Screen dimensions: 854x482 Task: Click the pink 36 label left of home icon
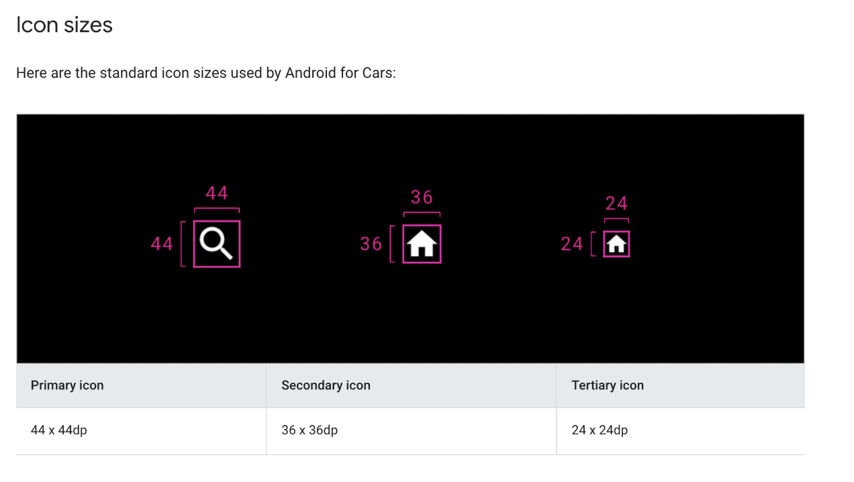tap(371, 244)
